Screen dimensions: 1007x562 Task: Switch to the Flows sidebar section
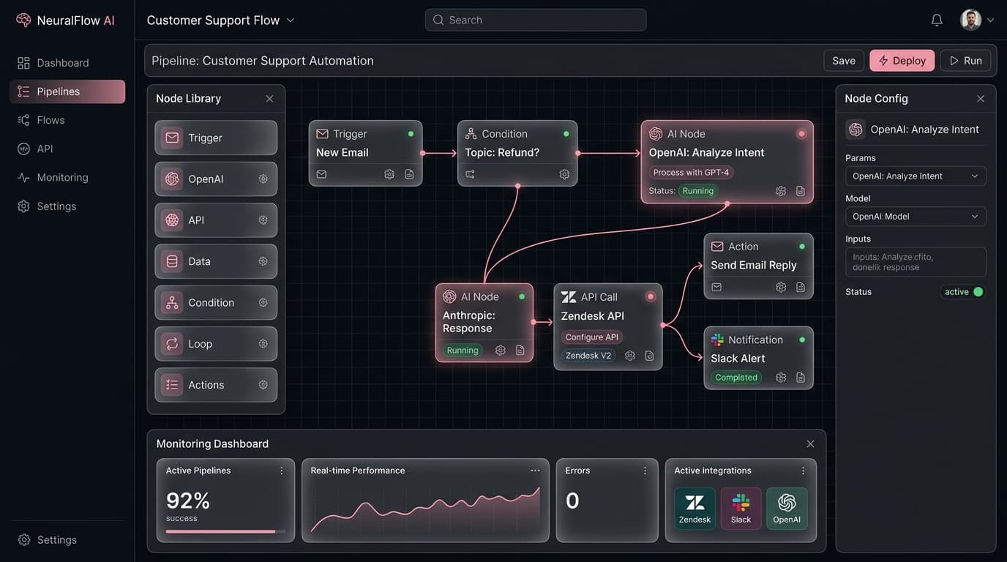(x=50, y=119)
